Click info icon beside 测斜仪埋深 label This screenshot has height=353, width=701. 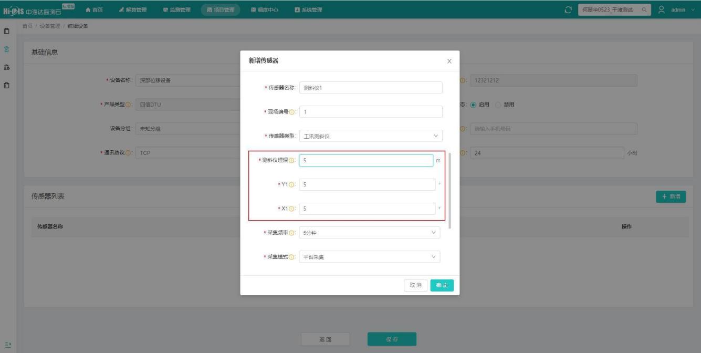coord(293,161)
